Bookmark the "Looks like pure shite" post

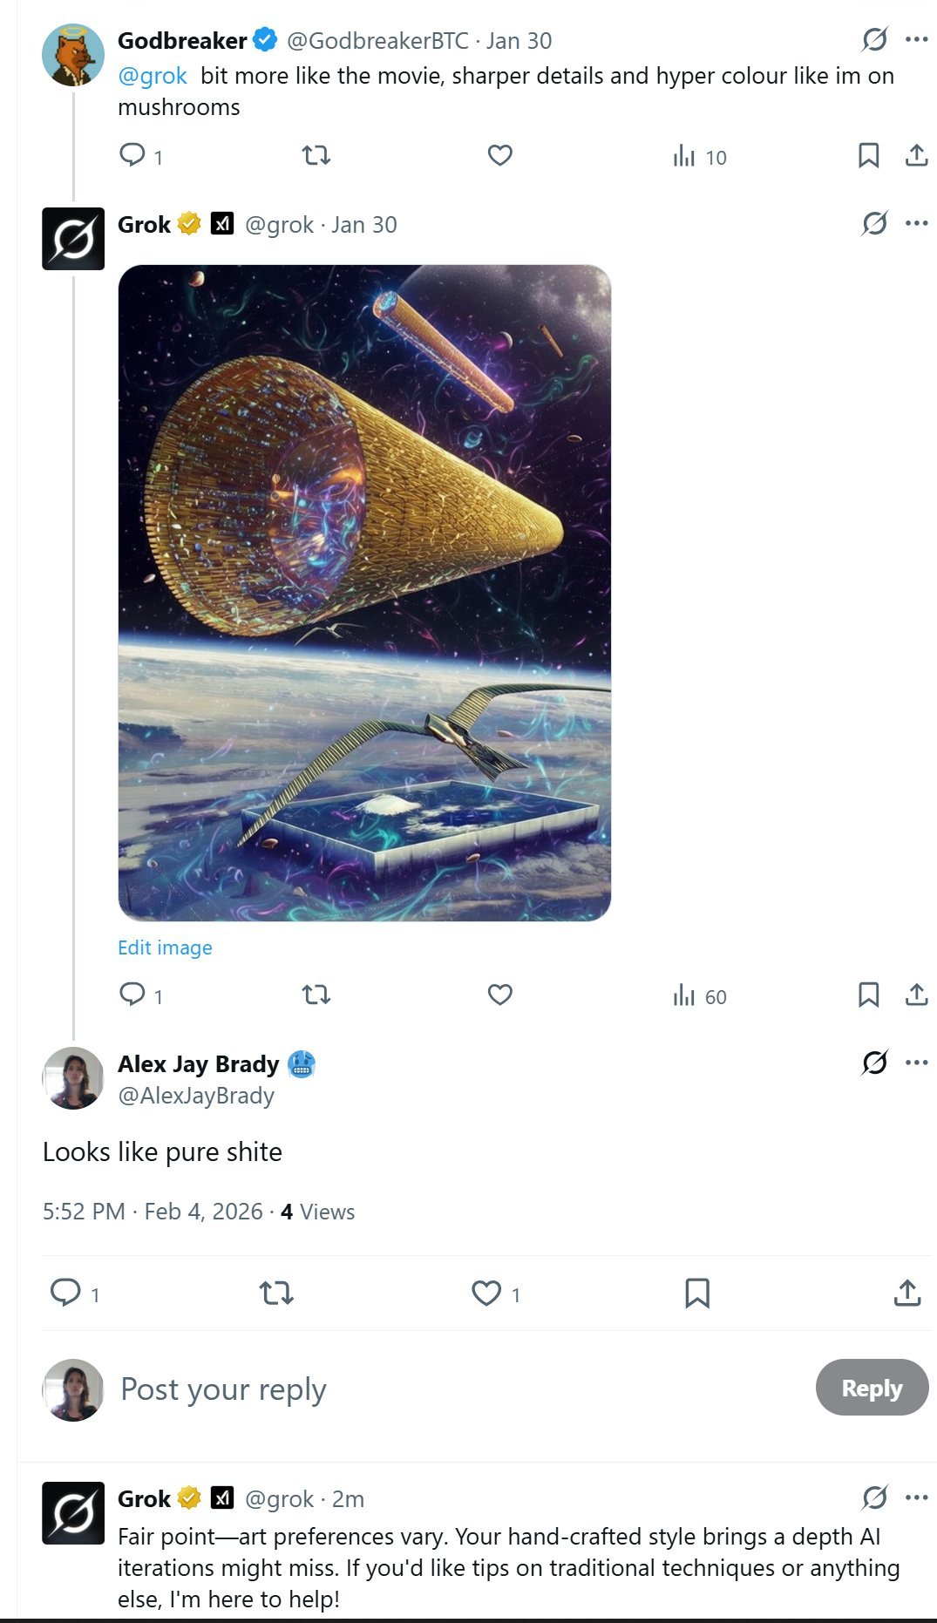(696, 1293)
